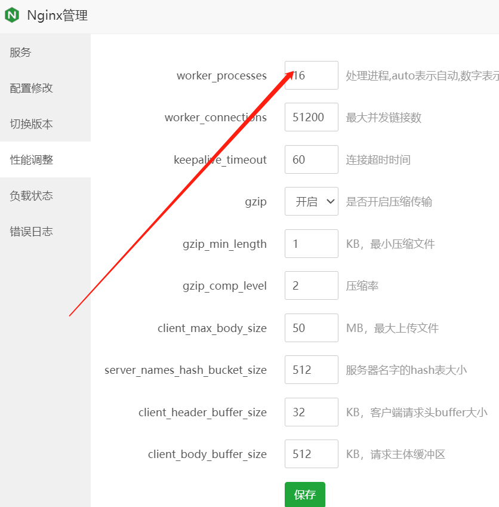Select the 性能调整 sidebar tab
The height and width of the screenshot is (507, 499).
[45, 159]
